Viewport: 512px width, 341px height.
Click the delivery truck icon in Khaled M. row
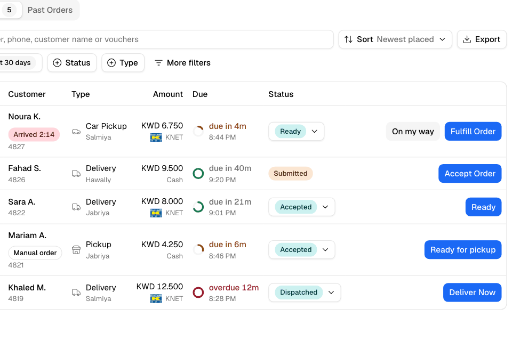click(76, 293)
